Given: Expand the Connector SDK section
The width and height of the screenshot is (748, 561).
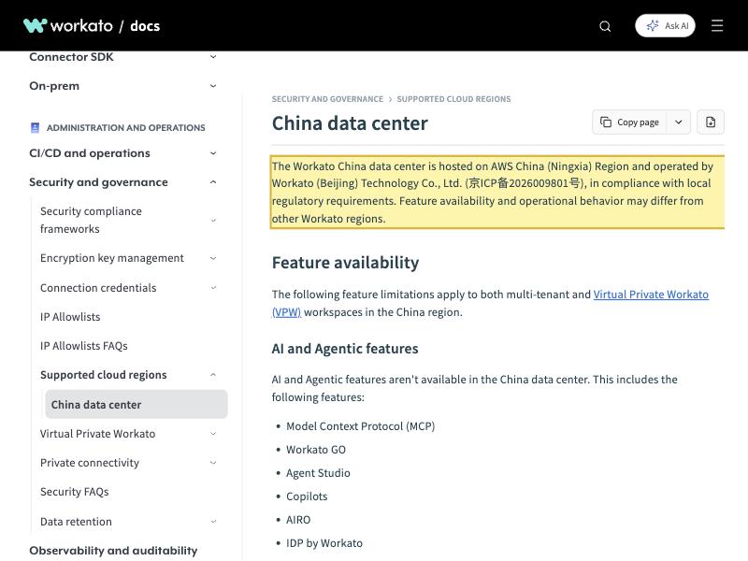Looking at the screenshot, I should pos(213,57).
